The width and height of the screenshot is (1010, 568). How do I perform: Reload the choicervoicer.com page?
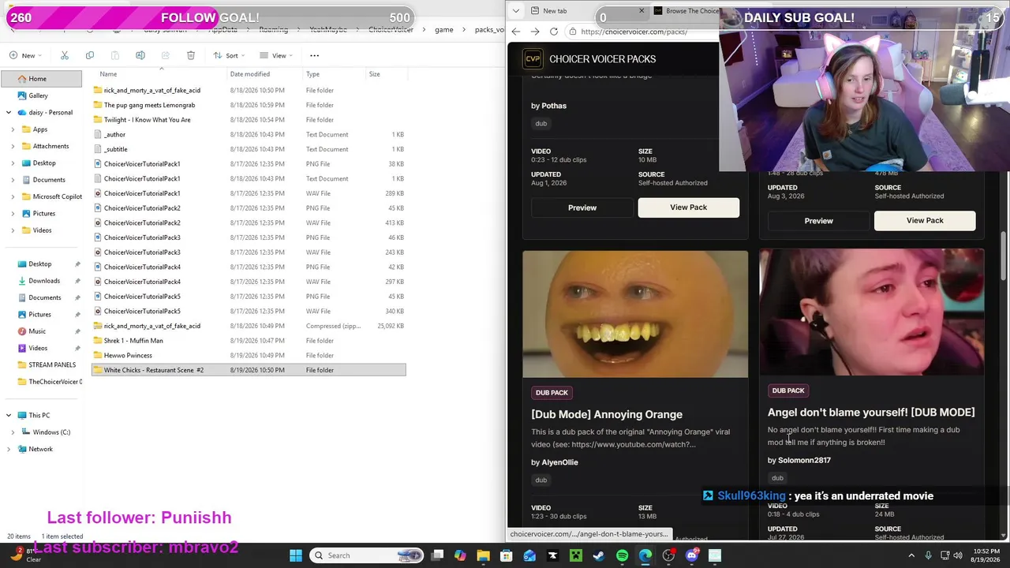(554, 32)
